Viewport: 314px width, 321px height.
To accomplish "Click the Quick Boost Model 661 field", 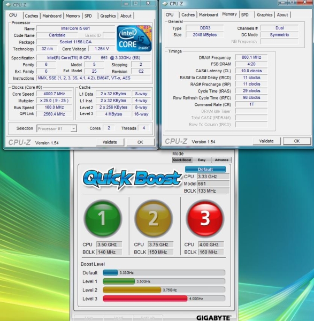I will (x=213, y=184).
